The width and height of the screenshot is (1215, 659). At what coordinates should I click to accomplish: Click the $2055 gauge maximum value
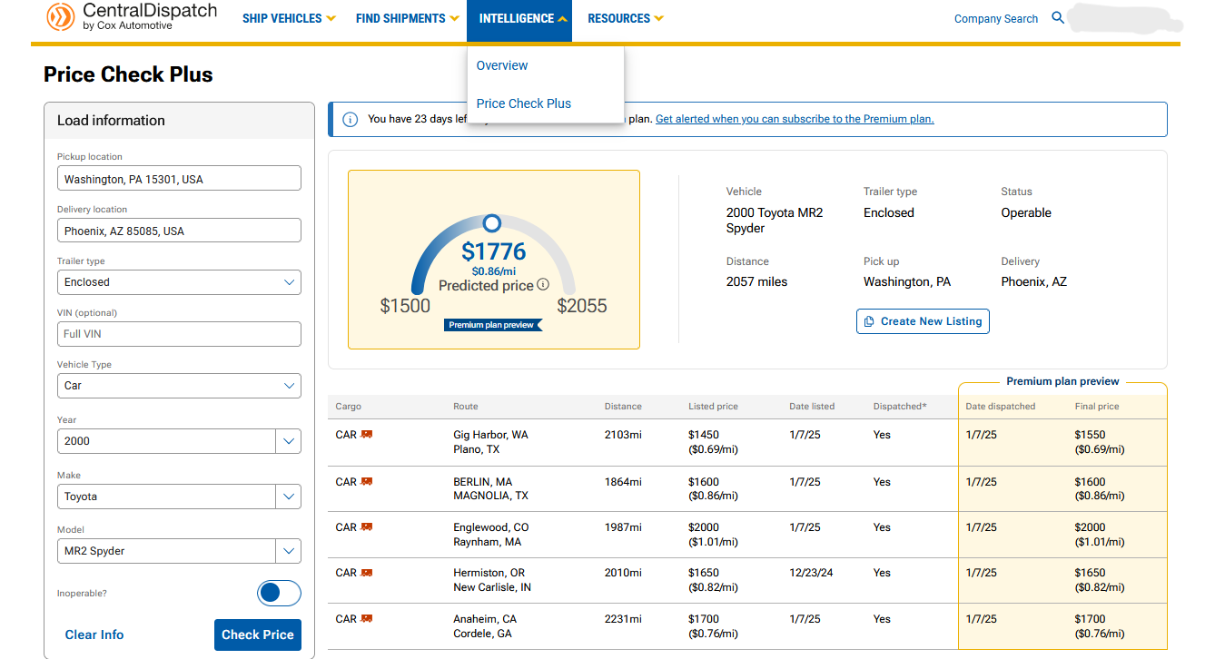582,306
